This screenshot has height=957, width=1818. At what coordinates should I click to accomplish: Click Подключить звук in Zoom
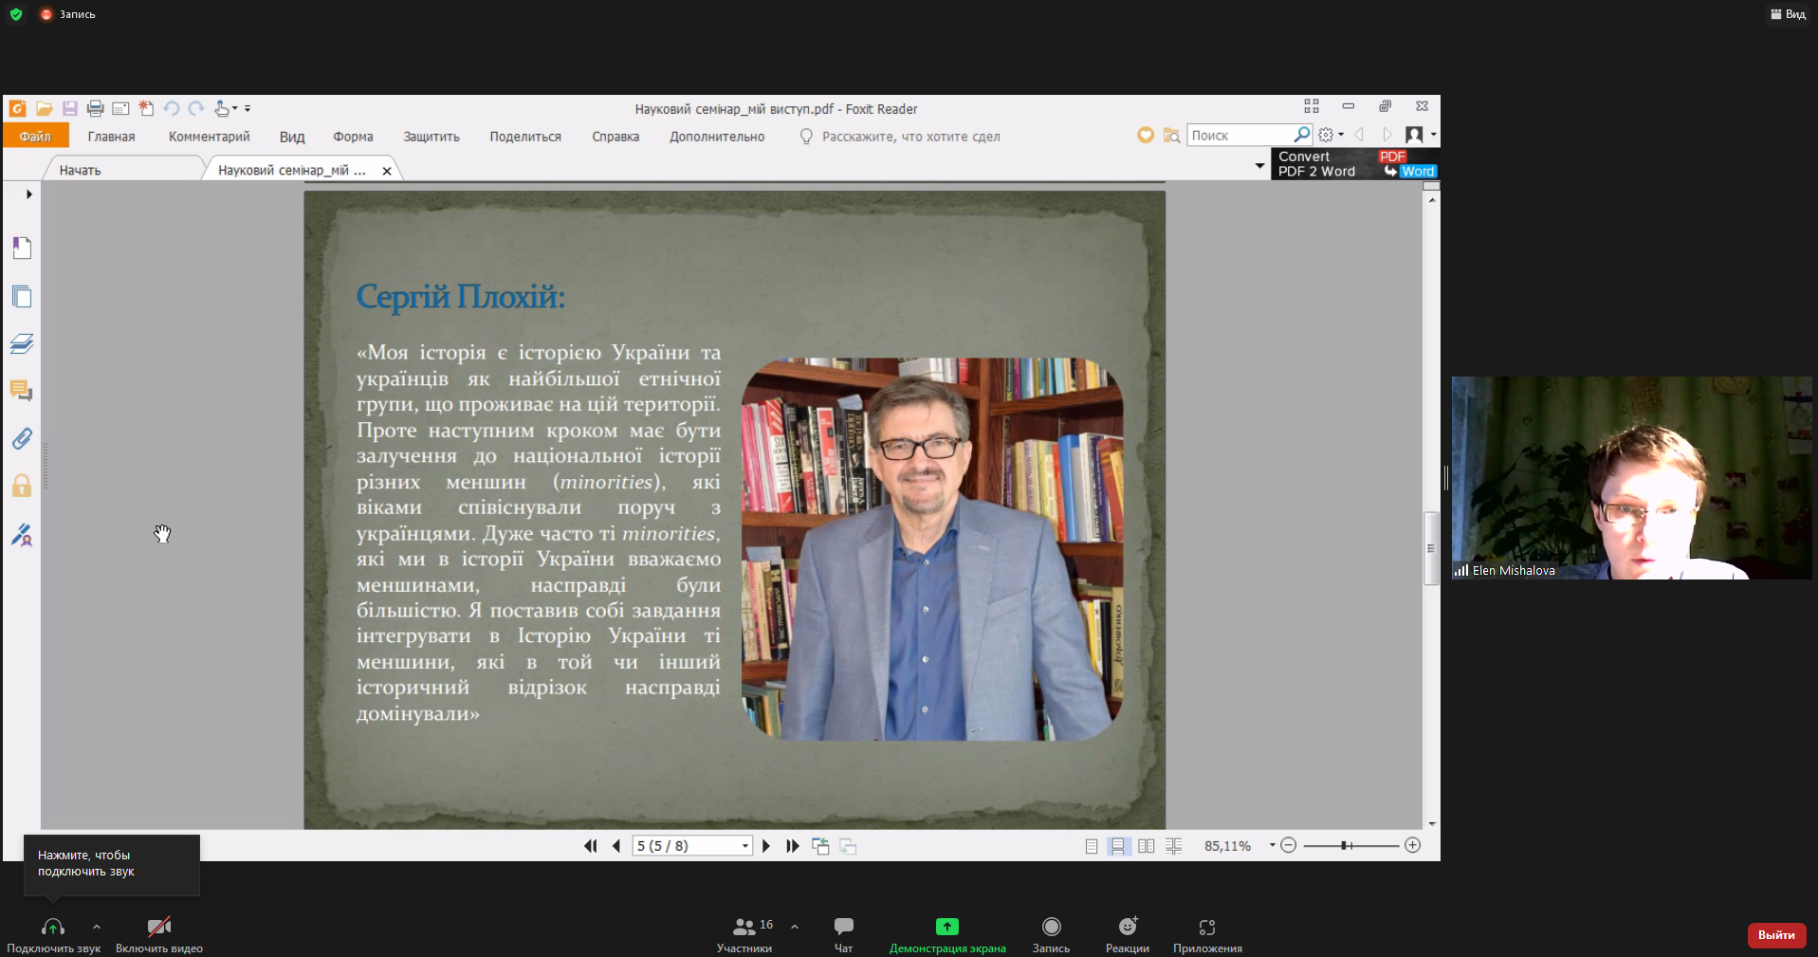(53, 934)
